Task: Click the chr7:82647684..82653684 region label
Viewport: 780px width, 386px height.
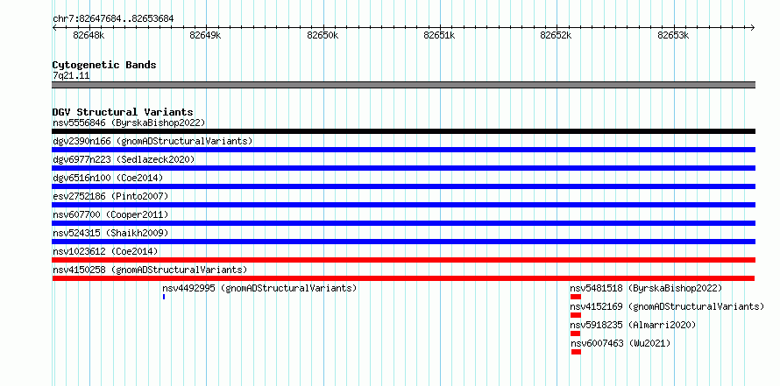Action: [x=113, y=19]
